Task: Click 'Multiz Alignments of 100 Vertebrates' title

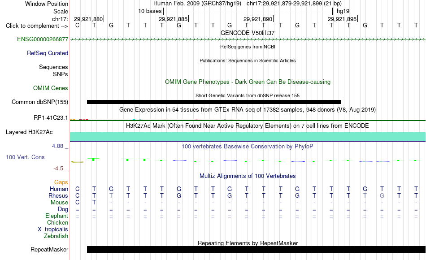Action: point(248,176)
